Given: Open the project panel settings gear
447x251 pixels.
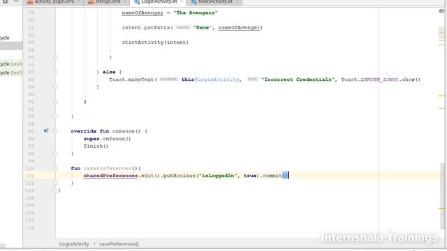Looking at the screenshot, I should click(x=5, y=1).
